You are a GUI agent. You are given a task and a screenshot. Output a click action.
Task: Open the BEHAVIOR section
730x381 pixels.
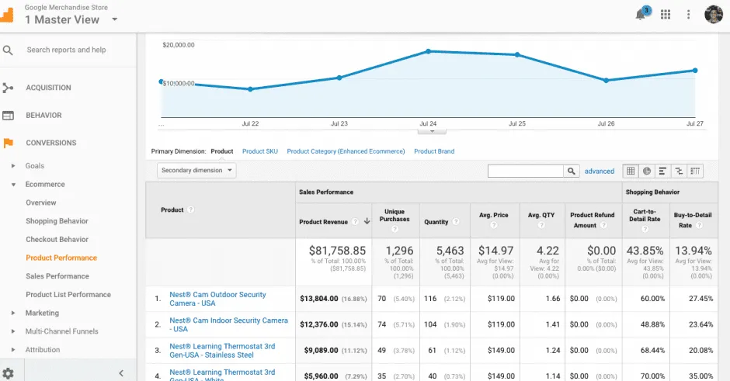tap(43, 116)
